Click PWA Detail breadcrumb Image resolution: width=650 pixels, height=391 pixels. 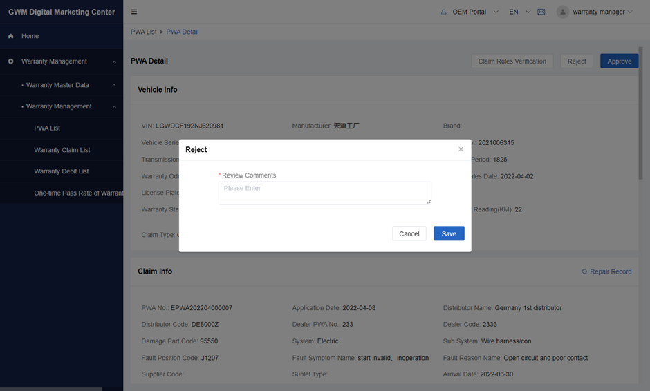point(183,32)
